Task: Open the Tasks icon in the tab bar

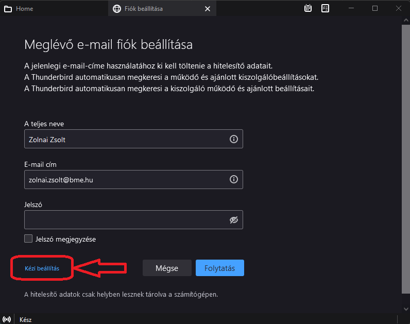Action: click(x=325, y=8)
